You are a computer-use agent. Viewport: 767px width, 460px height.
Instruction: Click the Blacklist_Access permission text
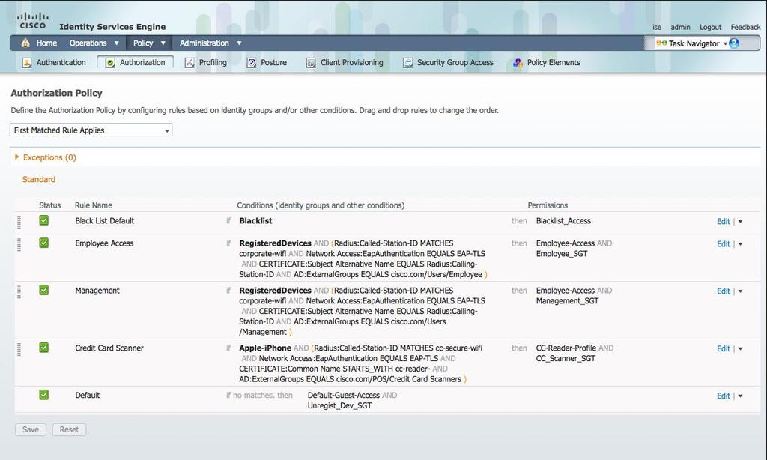(563, 221)
